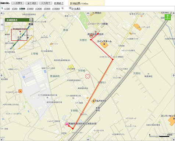Click the zoom-out icon after the scale list
Viewport: 175px width, 141px height.
click(x=62, y=8)
